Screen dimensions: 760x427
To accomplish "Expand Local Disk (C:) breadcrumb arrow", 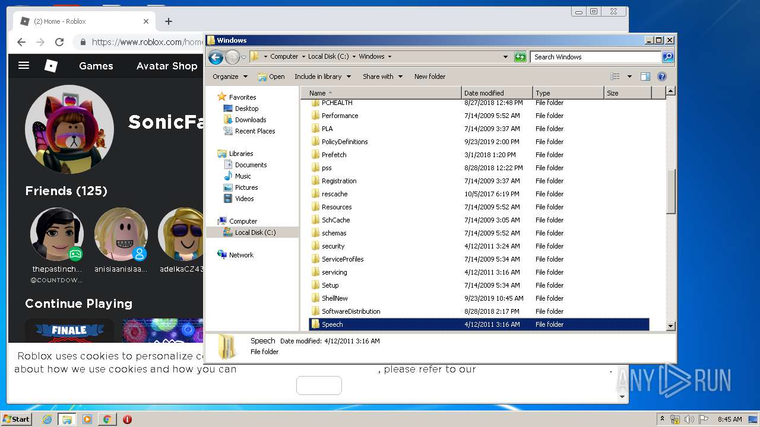I will 354,57.
